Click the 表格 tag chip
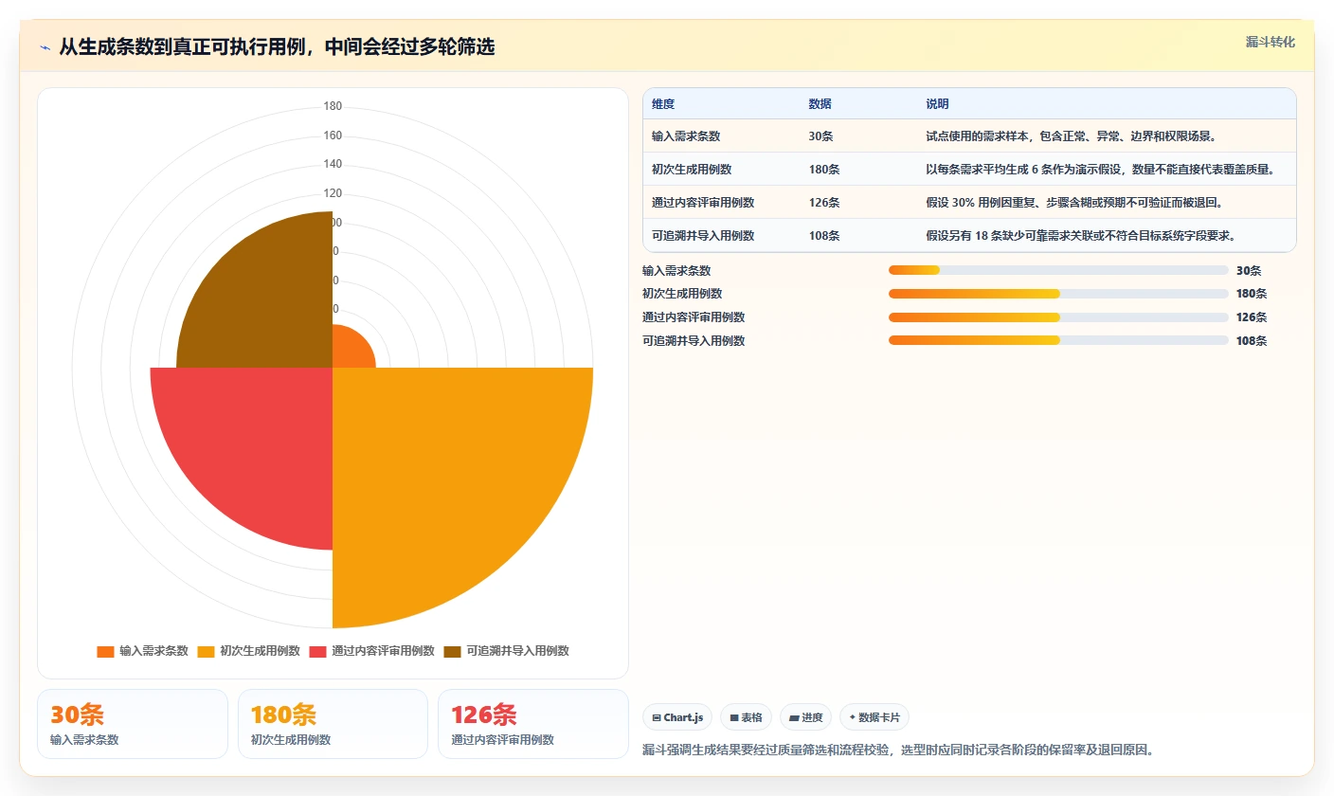1334x796 pixels. (x=746, y=717)
